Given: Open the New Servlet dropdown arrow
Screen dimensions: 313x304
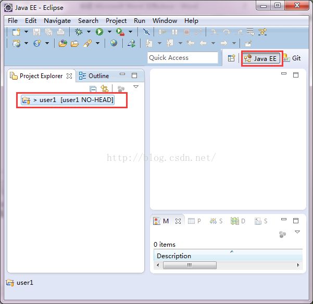Looking at the screenshot, I should pos(47,43).
